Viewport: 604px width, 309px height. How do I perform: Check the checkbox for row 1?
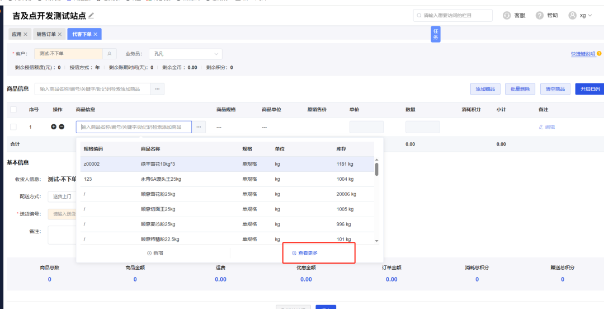click(13, 127)
